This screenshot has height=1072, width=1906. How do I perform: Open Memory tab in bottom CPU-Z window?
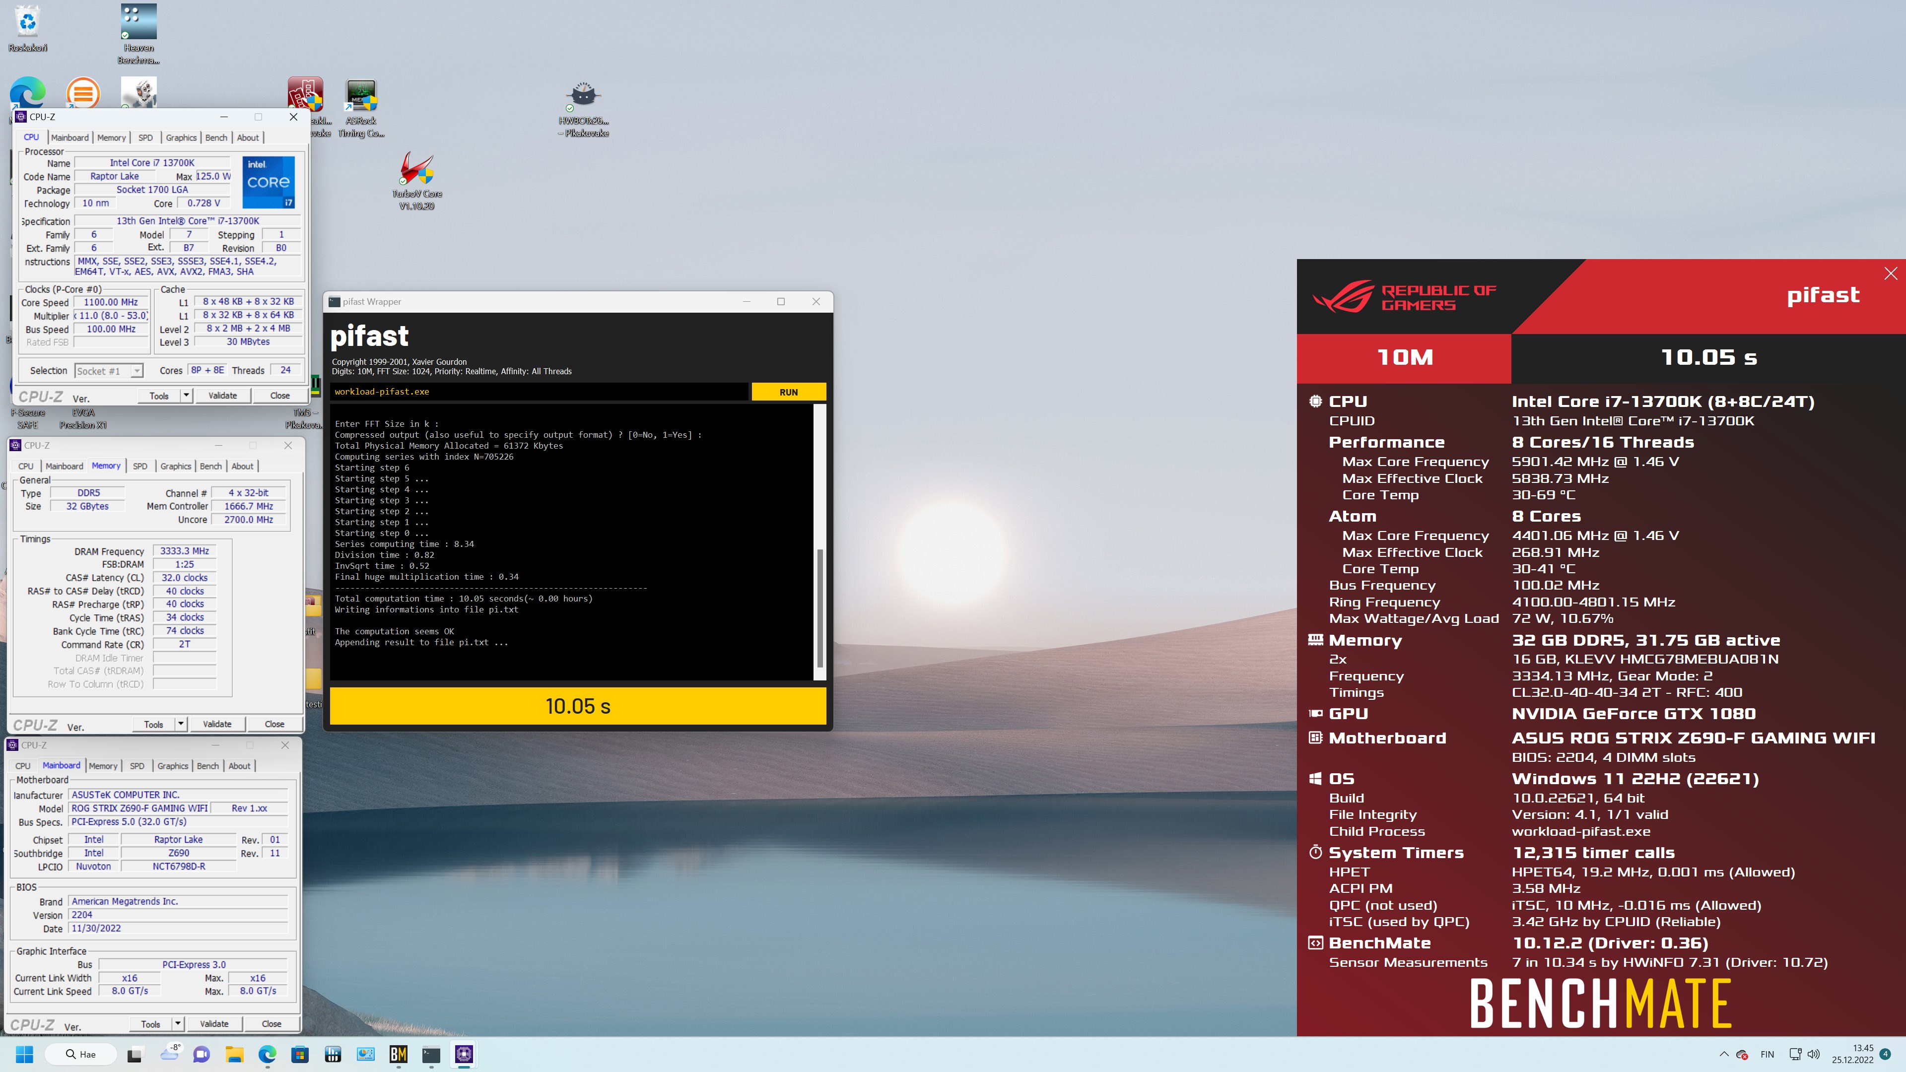point(103,766)
